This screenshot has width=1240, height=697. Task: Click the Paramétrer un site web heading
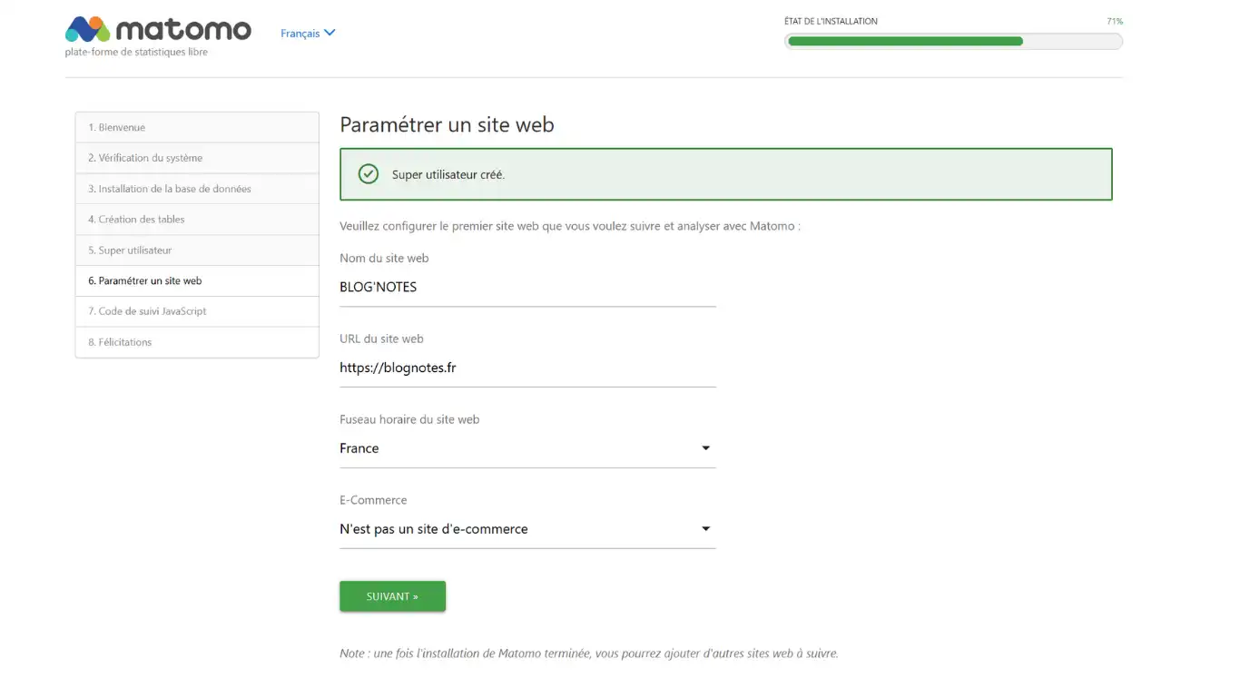click(x=447, y=124)
